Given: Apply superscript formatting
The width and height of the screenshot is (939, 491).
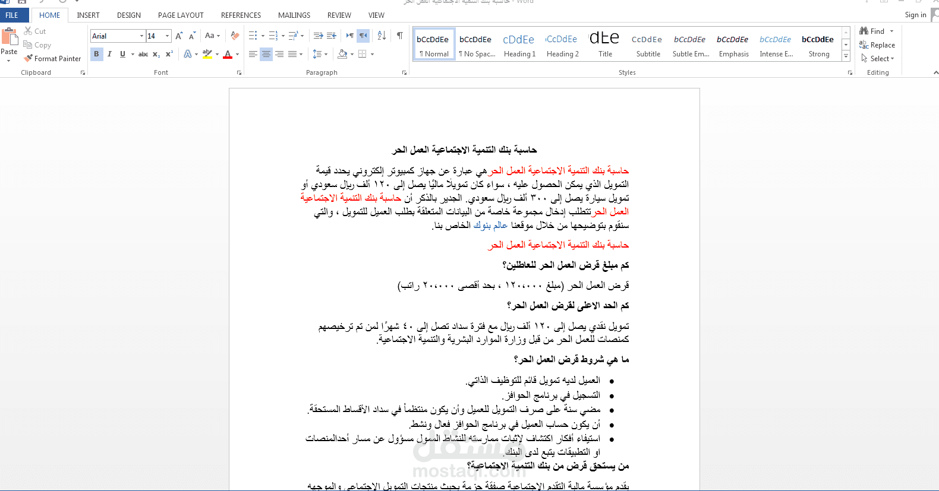Looking at the screenshot, I should pos(169,54).
